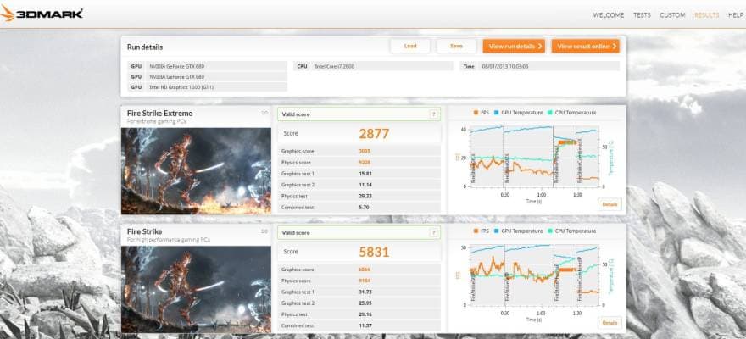Open Details for the Fire Strike Extreme chart
Image resolution: width=746 pixels, height=339 pixels.
click(x=610, y=204)
